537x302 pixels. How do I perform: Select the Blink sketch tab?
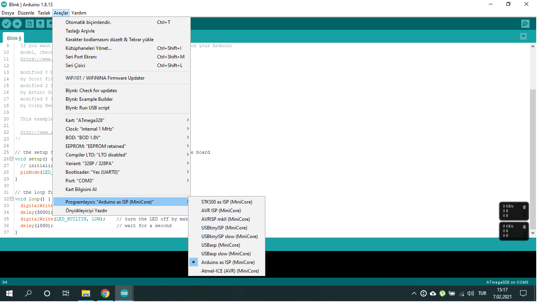click(x=14, y=38)
